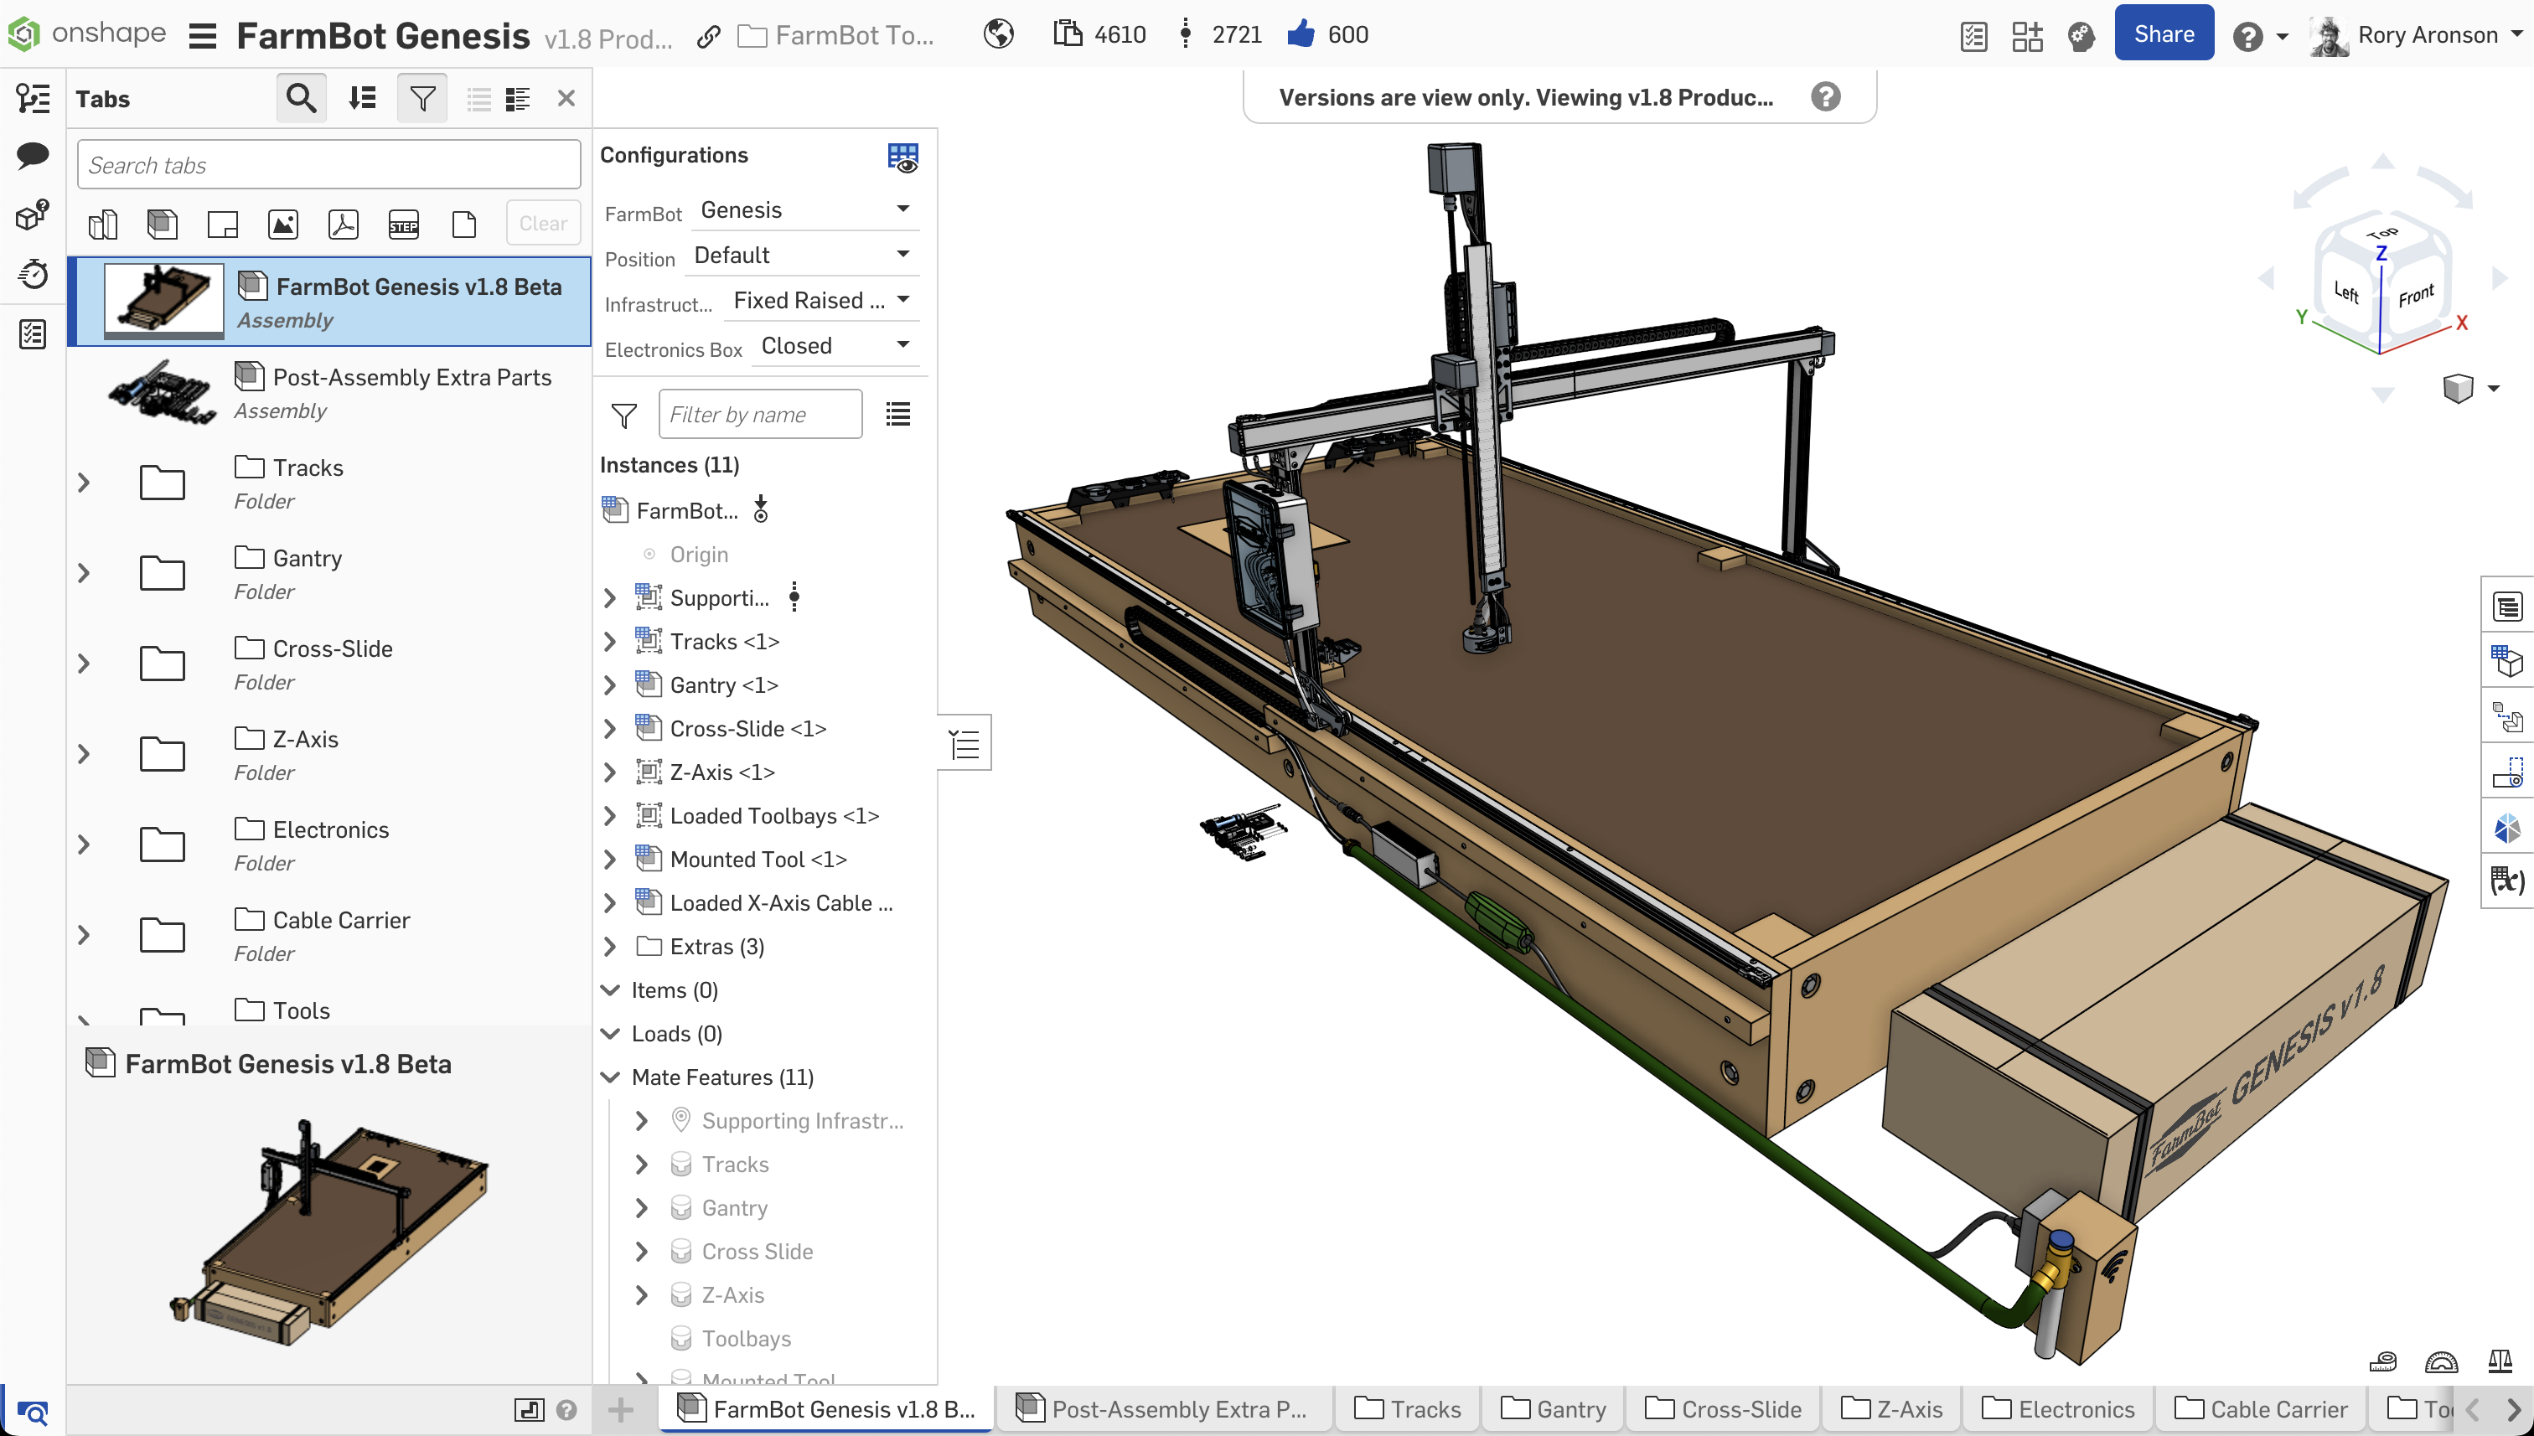Click the Origin item in instance tree
This screenshot has width=2534, height=1436.
pyautogui.click(x=698, y=555)
